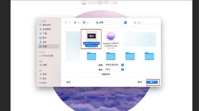Viewport: 199px width, 111px height.
Task: Go back with the left arrow
Action: click(x=66, y=22)
